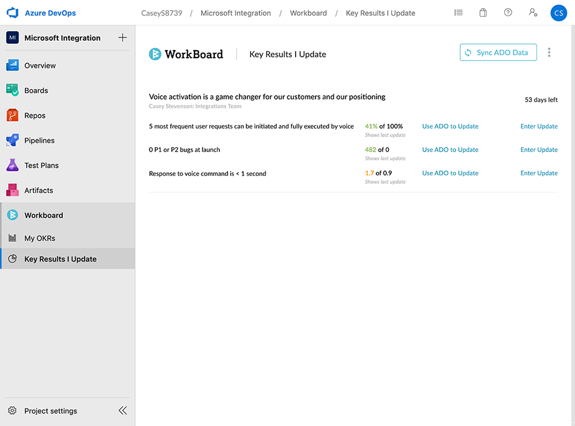Viewport: 575px width, 426px height.
Task: Open Test Plans
Action: (x=41, y=165)
